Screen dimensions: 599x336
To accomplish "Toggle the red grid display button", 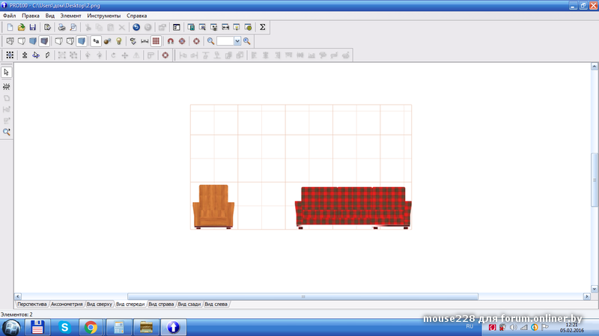I will tap(156, 41).
